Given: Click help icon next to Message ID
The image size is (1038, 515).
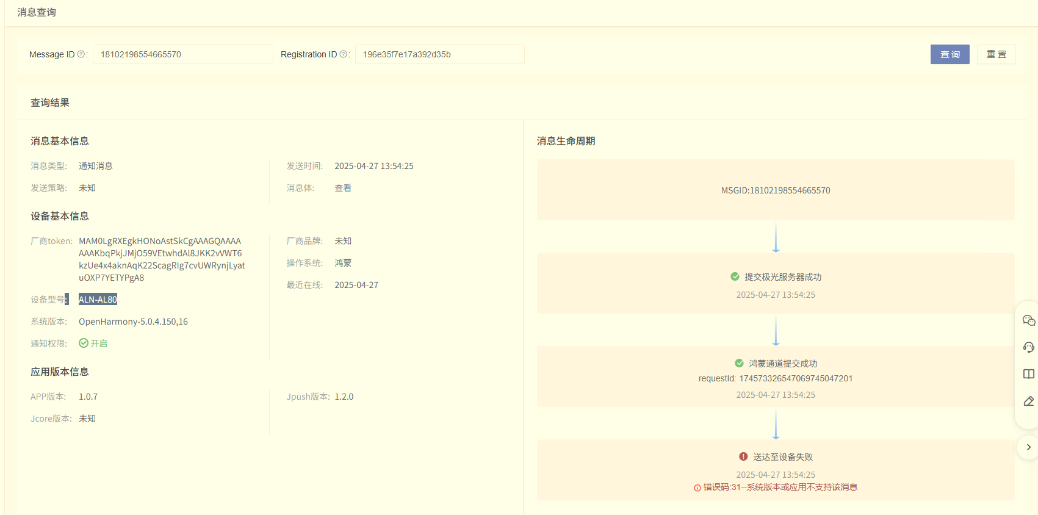Looking at the screenshot, I should [x=81, y=54].
